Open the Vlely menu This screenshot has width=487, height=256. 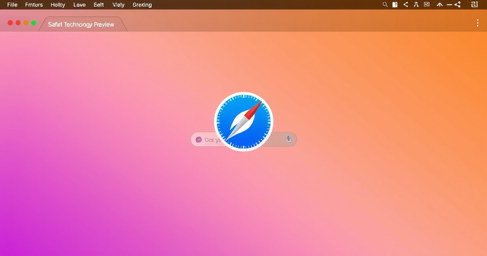click(119, 5)
